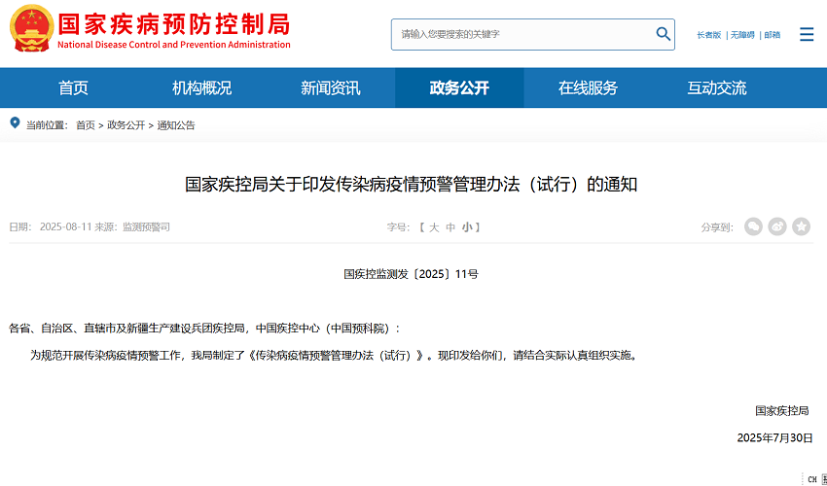Set font size to 大 (large)
827x486 pixels.
[434, 226]
